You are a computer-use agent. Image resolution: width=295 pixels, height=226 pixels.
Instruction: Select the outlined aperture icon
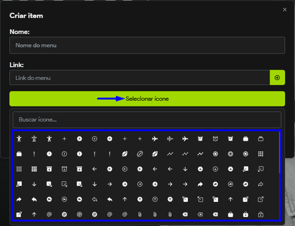[x=230, y=154]
